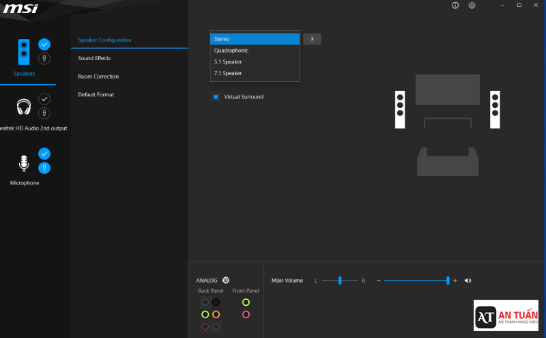This screenshot has width=546, height=338.
Task: Pick 7.1 Speaker from the dropdown
Action: tap(255, 73)
